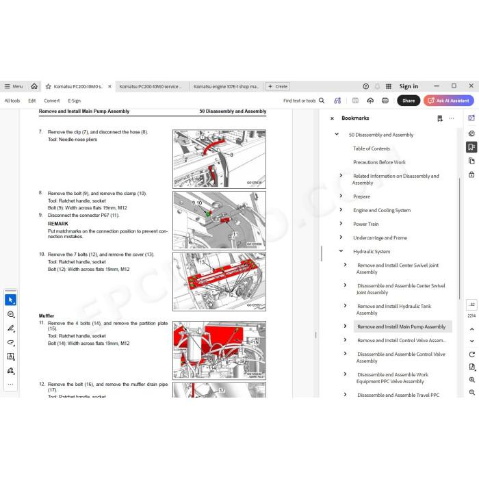Expand the Undercarriage and Frame bookmark
Screen dimensions: 479x479
341,237
